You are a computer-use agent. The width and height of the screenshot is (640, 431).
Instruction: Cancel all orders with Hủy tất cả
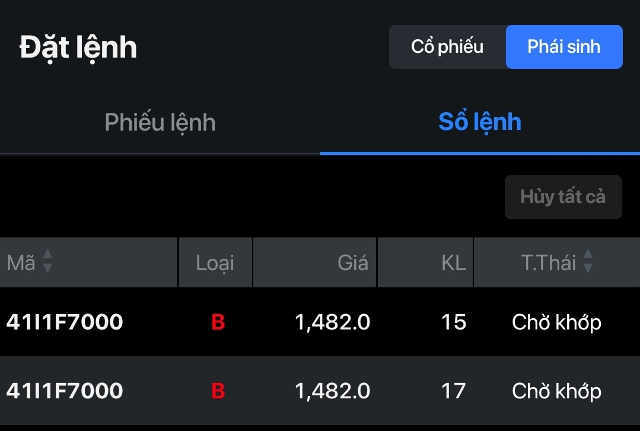(563, 197)
